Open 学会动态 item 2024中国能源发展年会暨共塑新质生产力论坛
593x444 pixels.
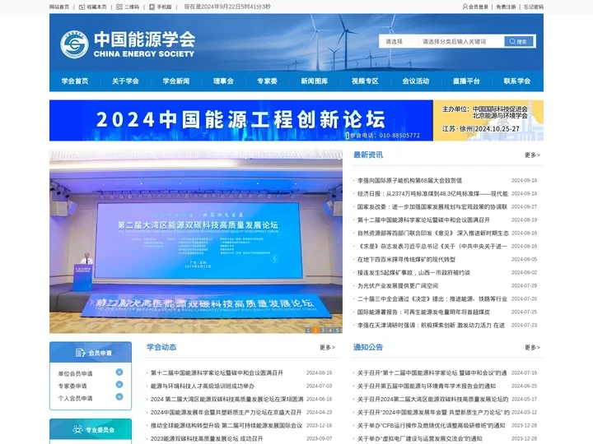tap(226, 412)
